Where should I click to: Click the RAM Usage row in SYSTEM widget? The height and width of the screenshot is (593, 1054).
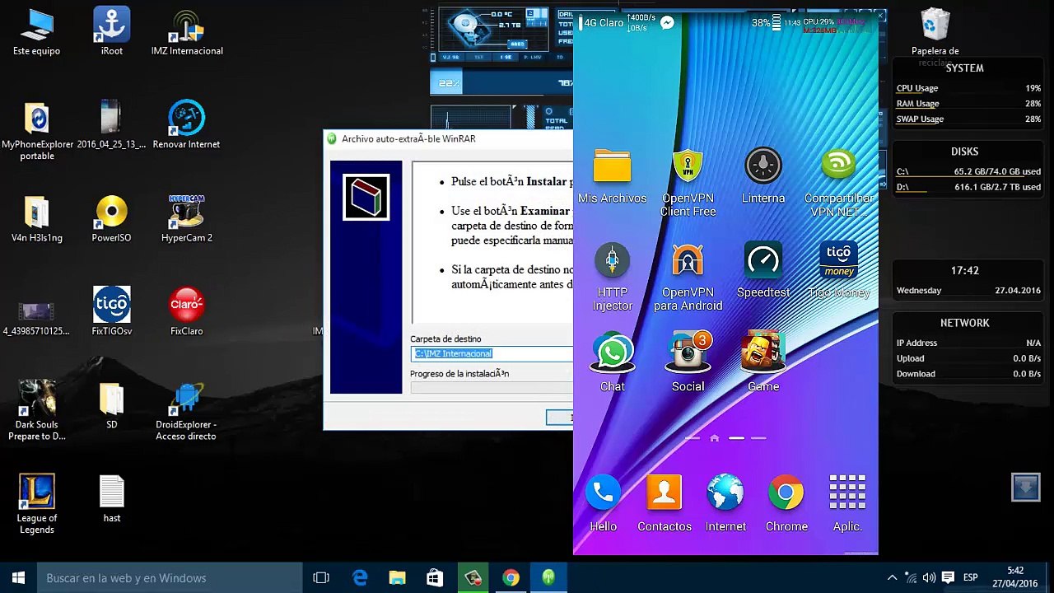pos(968,104)
